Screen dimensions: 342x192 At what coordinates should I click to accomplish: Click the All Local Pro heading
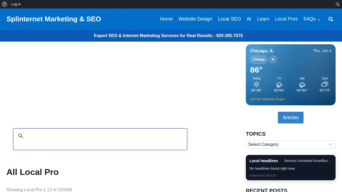tap(33, 172)
